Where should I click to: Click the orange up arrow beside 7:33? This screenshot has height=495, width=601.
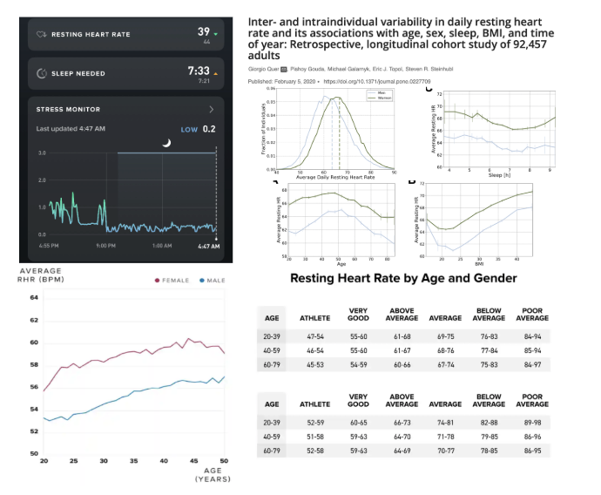click(216, 71)
